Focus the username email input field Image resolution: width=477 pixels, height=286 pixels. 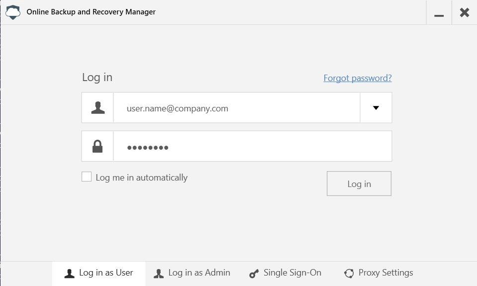[237, 108]
